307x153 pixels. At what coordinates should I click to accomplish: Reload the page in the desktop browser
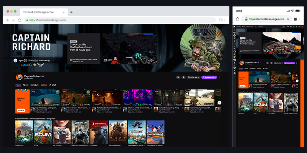click(20, 20)
